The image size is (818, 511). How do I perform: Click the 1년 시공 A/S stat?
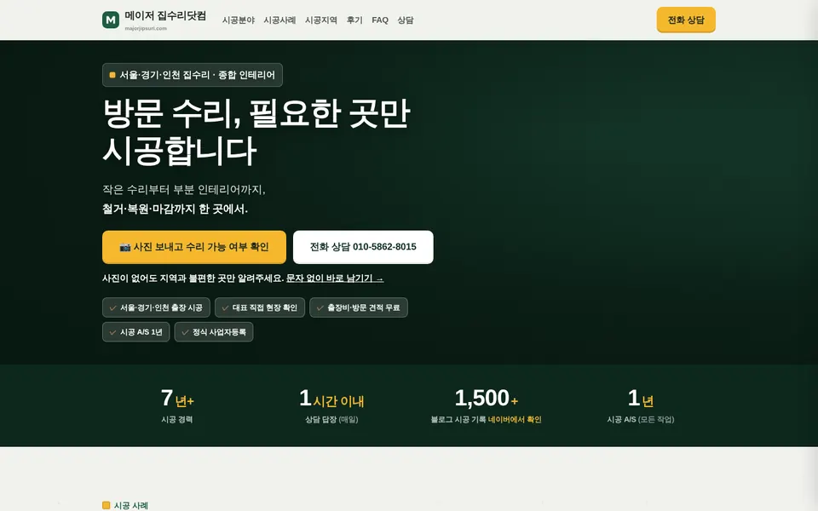[x=641, y=405]
